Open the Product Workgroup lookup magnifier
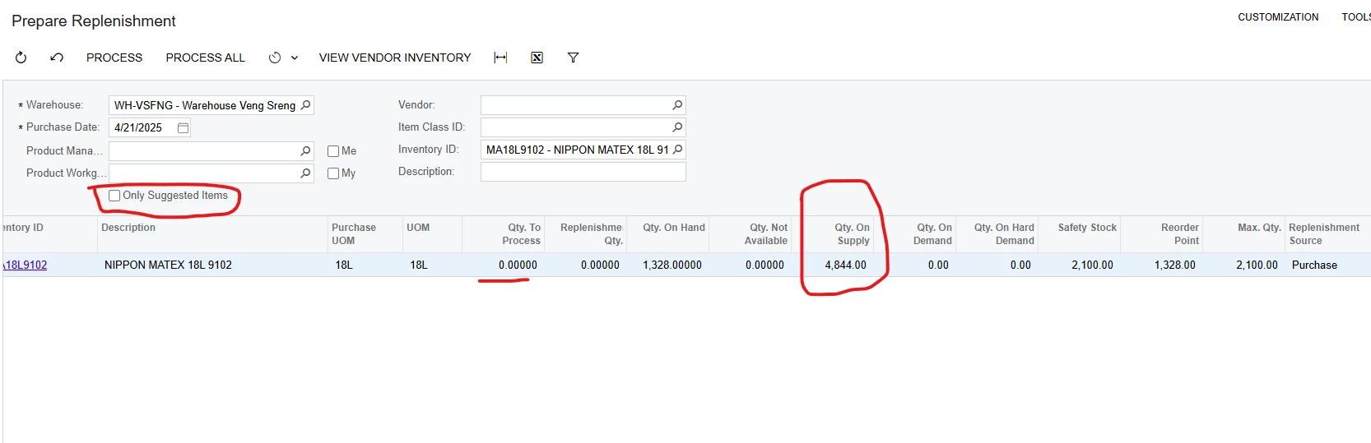 305,173
